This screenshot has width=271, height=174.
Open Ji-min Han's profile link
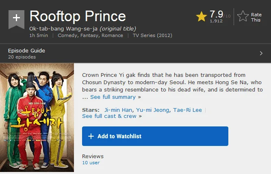coord(118,110)
